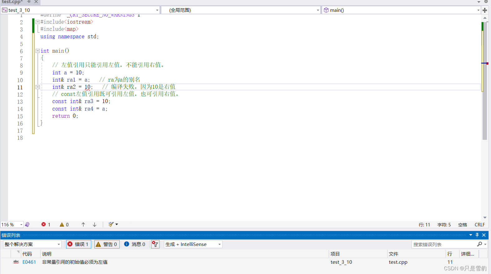
Task: Click the return 0; statement
Action: click(x=65, y=116)
